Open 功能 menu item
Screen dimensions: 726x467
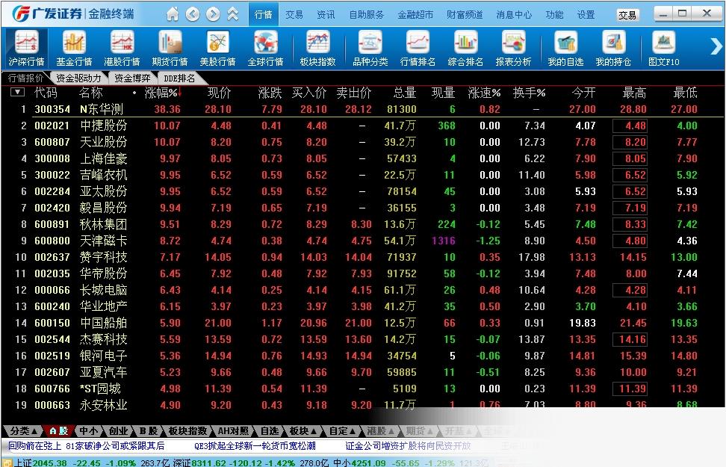coord(554,14)
